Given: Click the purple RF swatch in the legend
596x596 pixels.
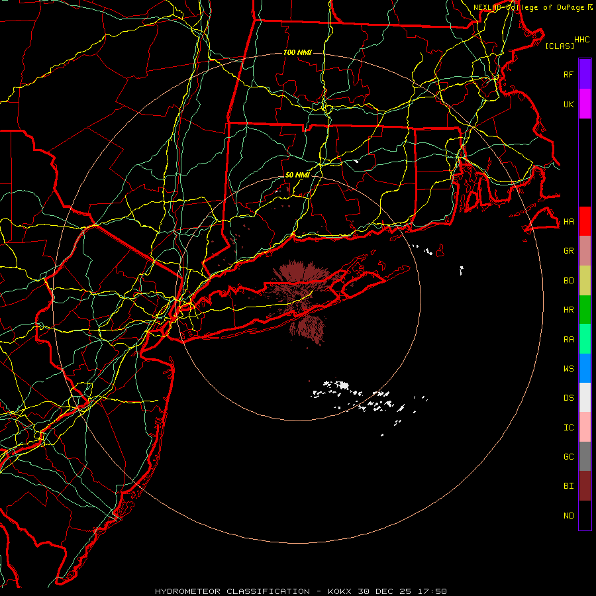Looking at the screenshot, I should tap(585, 74).
